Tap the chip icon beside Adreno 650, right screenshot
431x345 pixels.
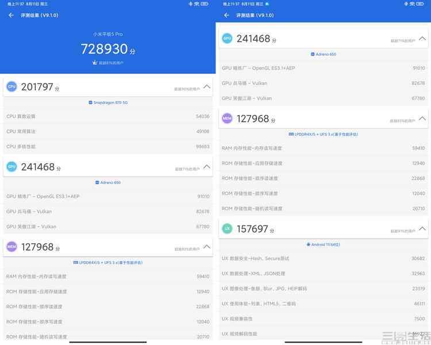[313, 54]
